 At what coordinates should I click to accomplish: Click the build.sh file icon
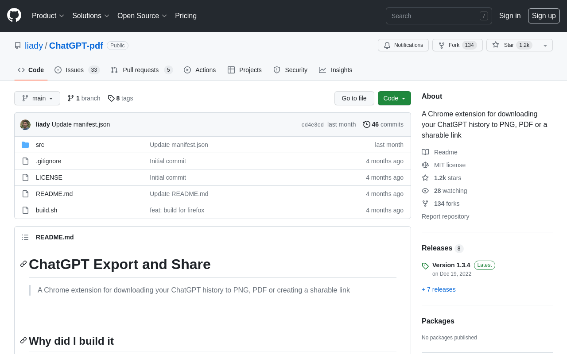[x=25, y=210]
